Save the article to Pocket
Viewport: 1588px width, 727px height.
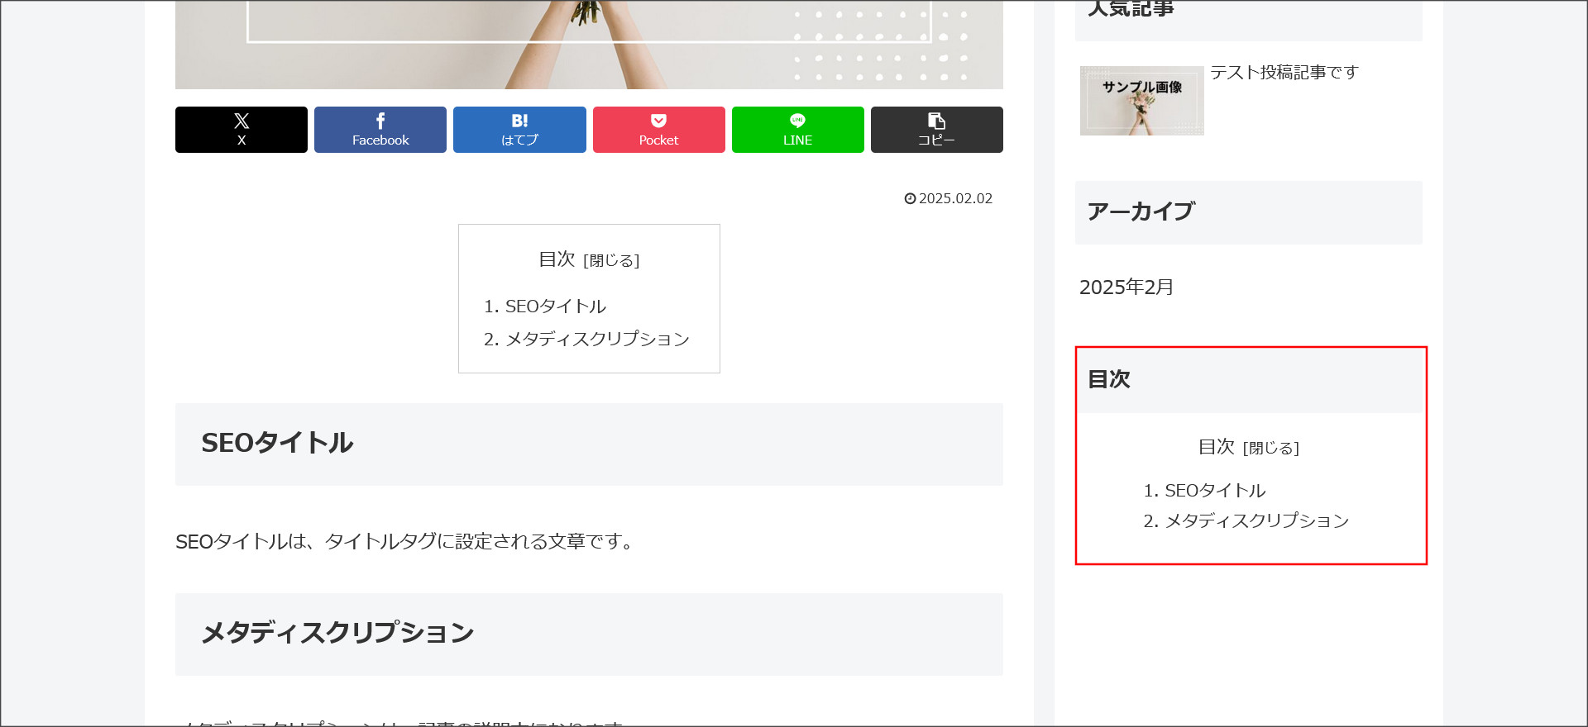(659, 130)
